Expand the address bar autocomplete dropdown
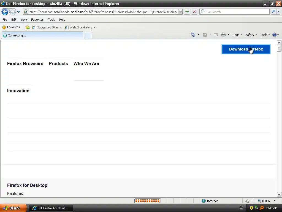Viewport: 282px width, 212px height. tap(180, 12)
